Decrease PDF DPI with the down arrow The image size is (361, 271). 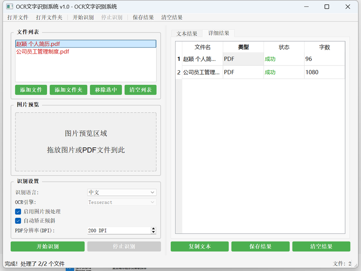pos(153,233)
